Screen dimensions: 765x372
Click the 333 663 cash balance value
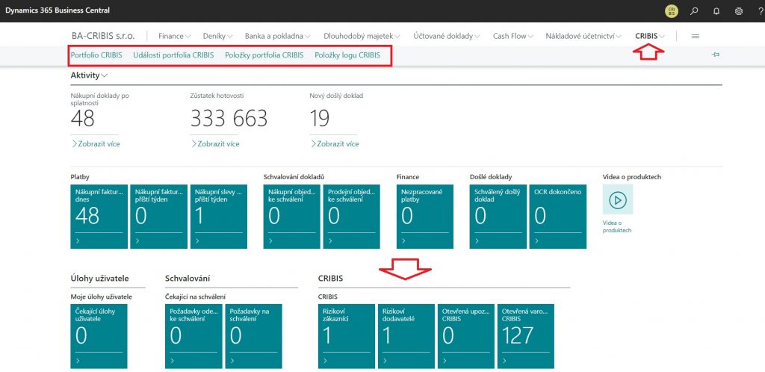[x=229, y=119]
